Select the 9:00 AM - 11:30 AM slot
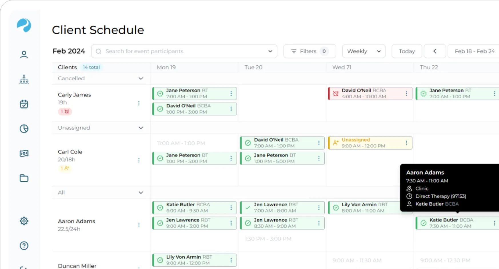 click(357, 260)
